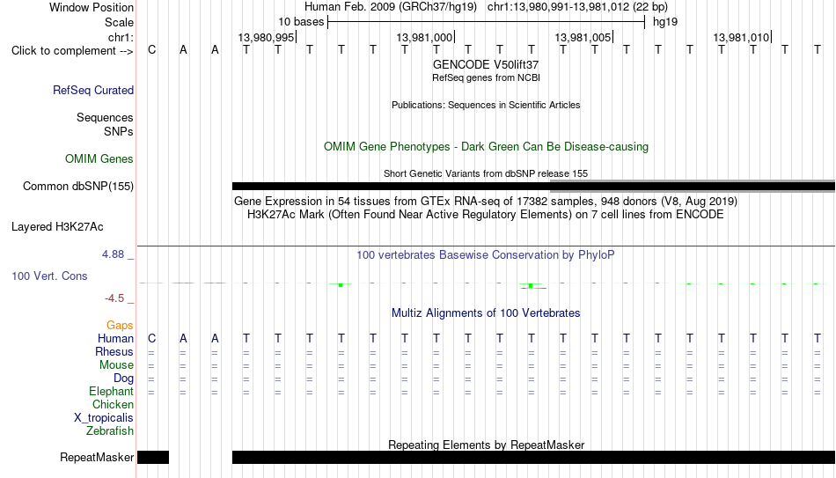Click the hg19 label beside scale bar
The width and height of the screenshot is (836, 478).
pos(665,22)
